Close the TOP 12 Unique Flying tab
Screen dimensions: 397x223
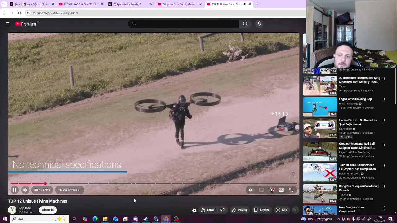coord(250,4)
